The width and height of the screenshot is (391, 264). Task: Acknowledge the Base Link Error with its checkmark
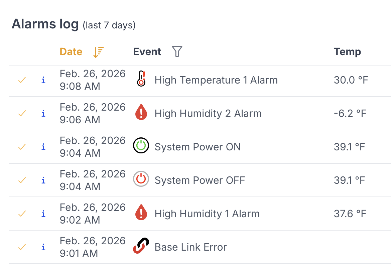[22, 247]
